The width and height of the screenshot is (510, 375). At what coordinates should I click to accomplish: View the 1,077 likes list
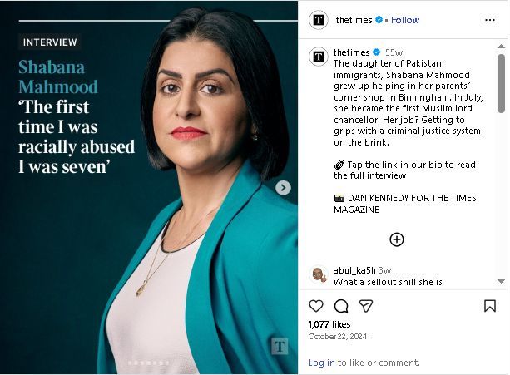[329, 324]
